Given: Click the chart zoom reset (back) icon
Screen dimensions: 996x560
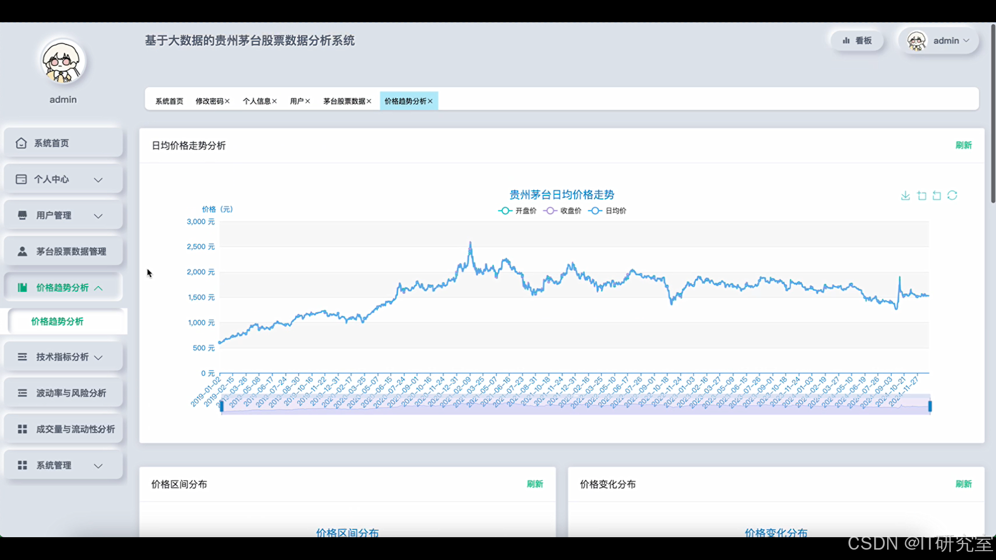Looking at the screenshot, I should click(937, 195).
